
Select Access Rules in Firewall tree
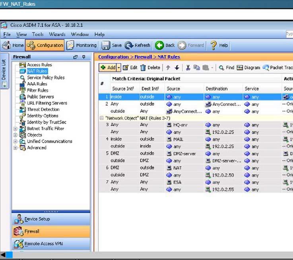click(39, 65)
